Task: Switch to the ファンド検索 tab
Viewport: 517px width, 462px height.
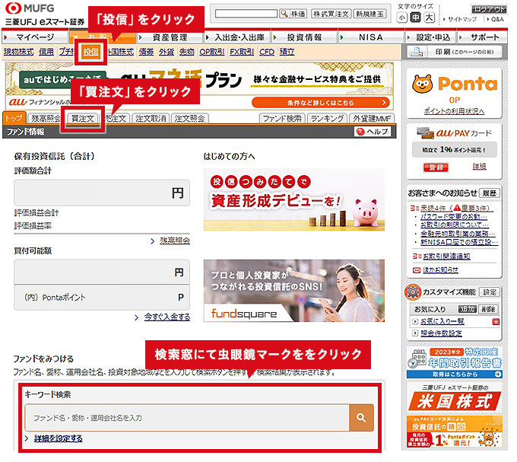Action: pos(282,118)
